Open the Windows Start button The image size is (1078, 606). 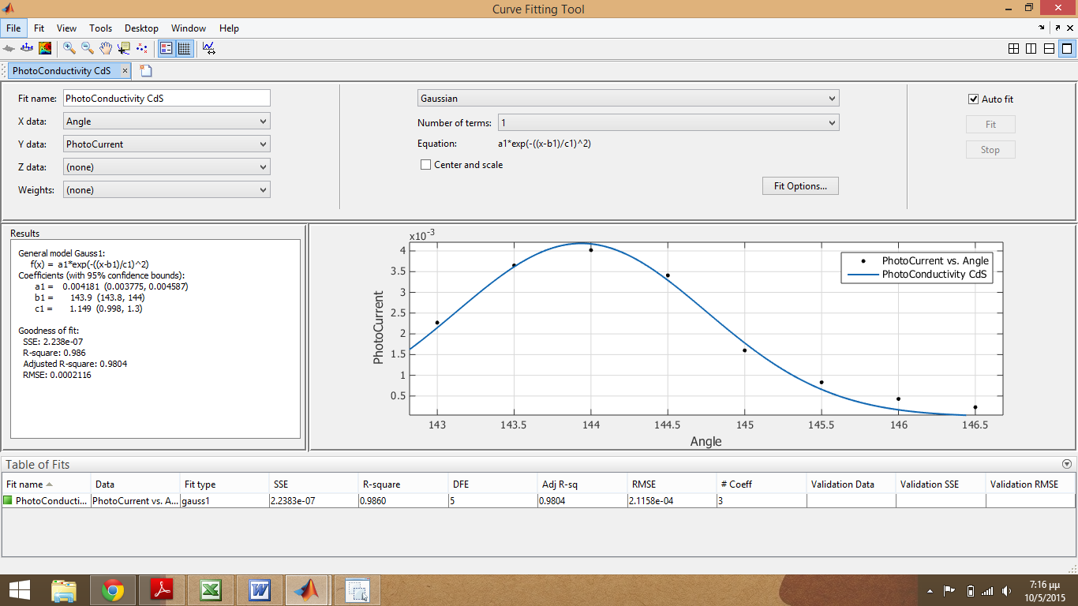[20, 589]
